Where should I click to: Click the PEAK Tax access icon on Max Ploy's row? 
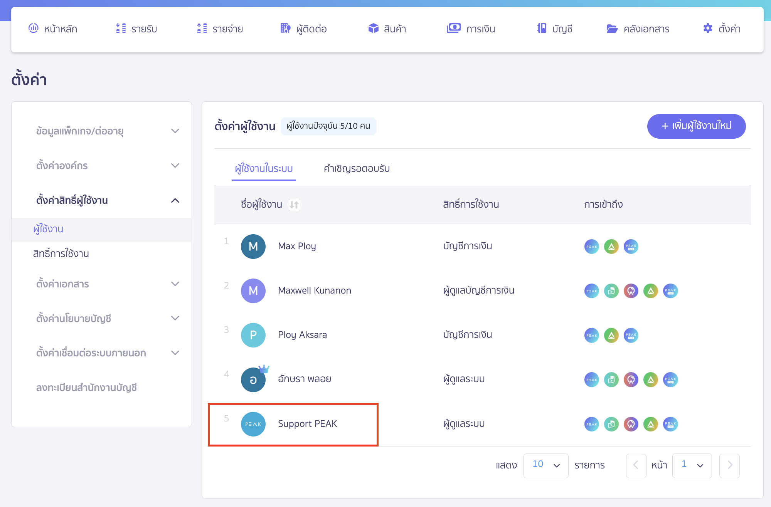click(631, 247)
